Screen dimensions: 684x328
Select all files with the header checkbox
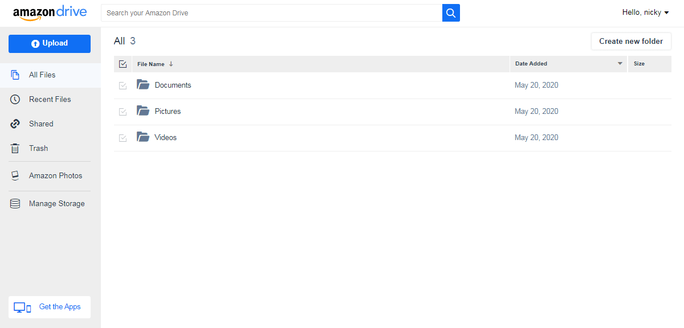coord(123,64)
